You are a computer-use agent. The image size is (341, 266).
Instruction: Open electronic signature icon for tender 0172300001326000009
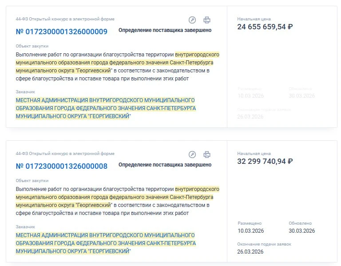pyautogui.click(x=192, y=20)
